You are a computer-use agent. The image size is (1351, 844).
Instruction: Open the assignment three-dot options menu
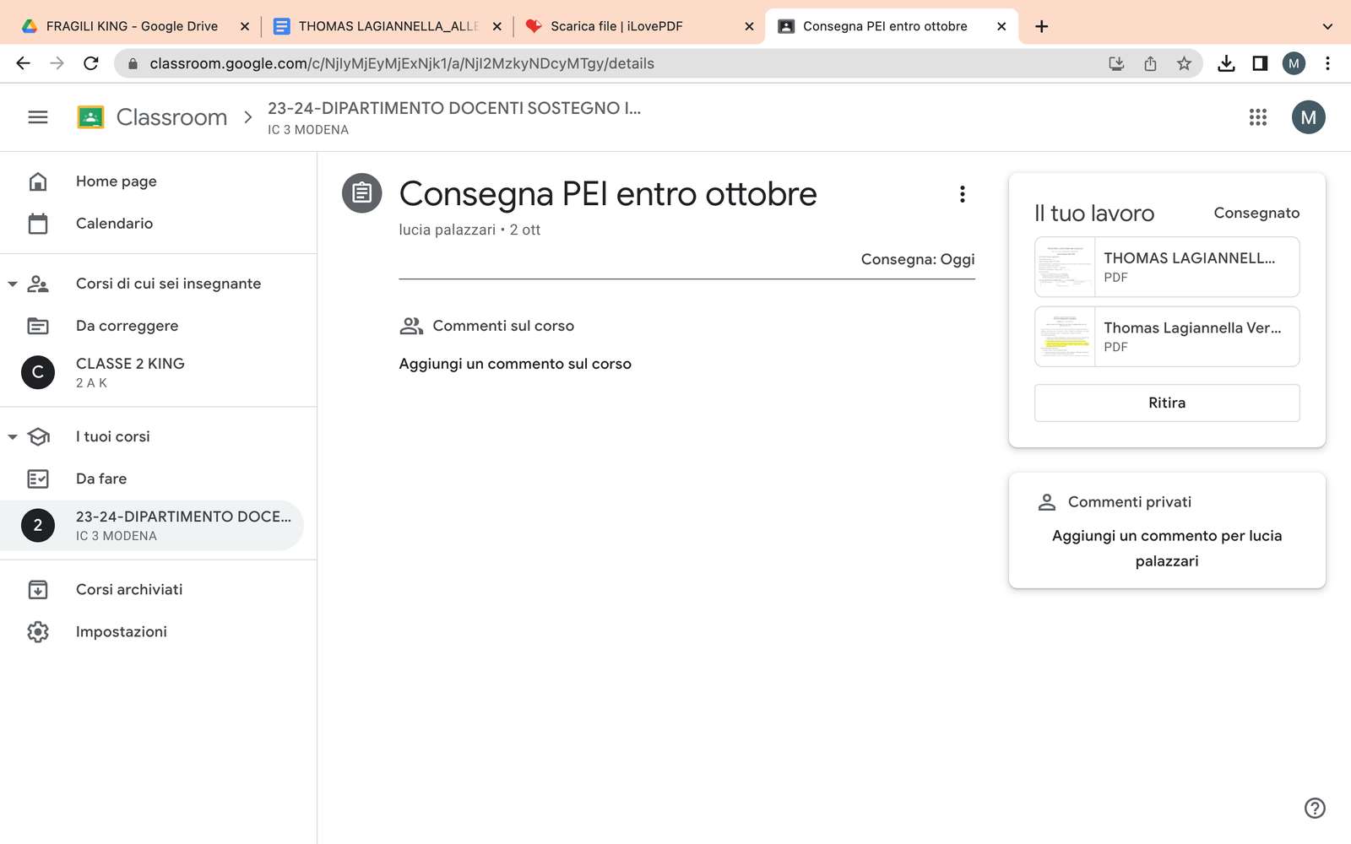click(x=962, y=194)
